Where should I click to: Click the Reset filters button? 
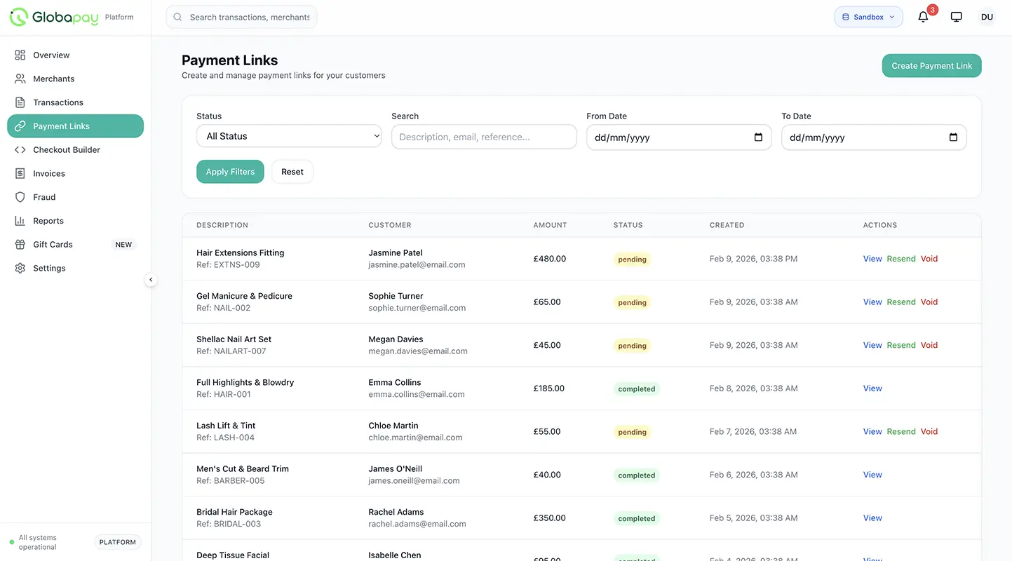coord(292,172)
